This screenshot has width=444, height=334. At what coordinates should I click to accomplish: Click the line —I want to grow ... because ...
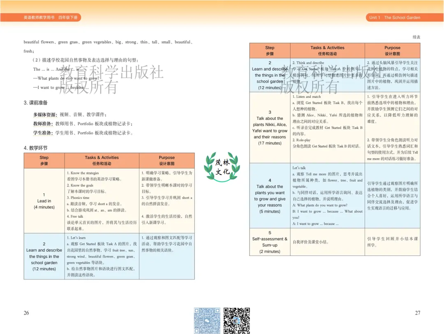[61, 88]
